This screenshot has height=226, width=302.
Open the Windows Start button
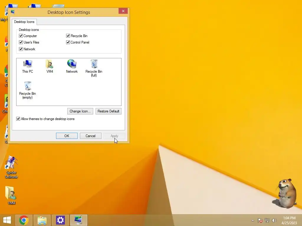[x=7, y=220]
